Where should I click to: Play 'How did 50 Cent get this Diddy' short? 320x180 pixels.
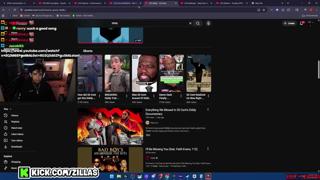tap(90, 73)
